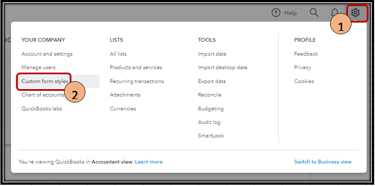The width and height of the screenshot is (375, 186).
Task: Open the Audit log
Action: 209,122
